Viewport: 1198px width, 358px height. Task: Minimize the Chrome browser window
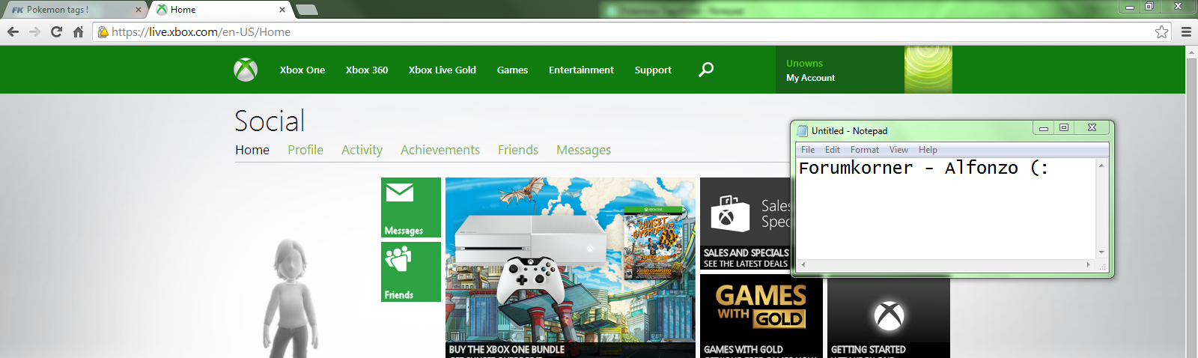(1130, 7)
